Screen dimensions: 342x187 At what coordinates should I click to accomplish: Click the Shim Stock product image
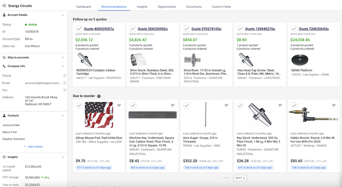[138, 60]
